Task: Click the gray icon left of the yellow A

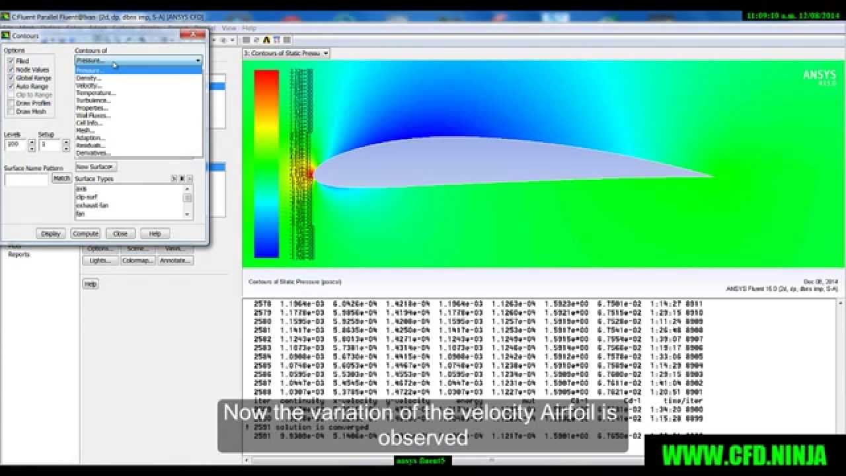Action: click(x=256, y=40)
